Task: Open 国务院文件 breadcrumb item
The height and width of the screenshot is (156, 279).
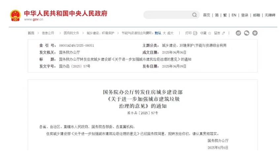Action: point(71,33)
